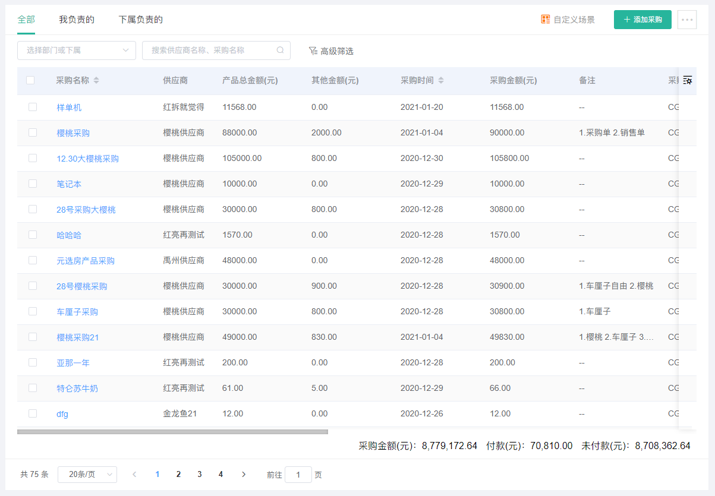Check the 12.30大樱桃采购 row checkbox

(x=33, y=158)
